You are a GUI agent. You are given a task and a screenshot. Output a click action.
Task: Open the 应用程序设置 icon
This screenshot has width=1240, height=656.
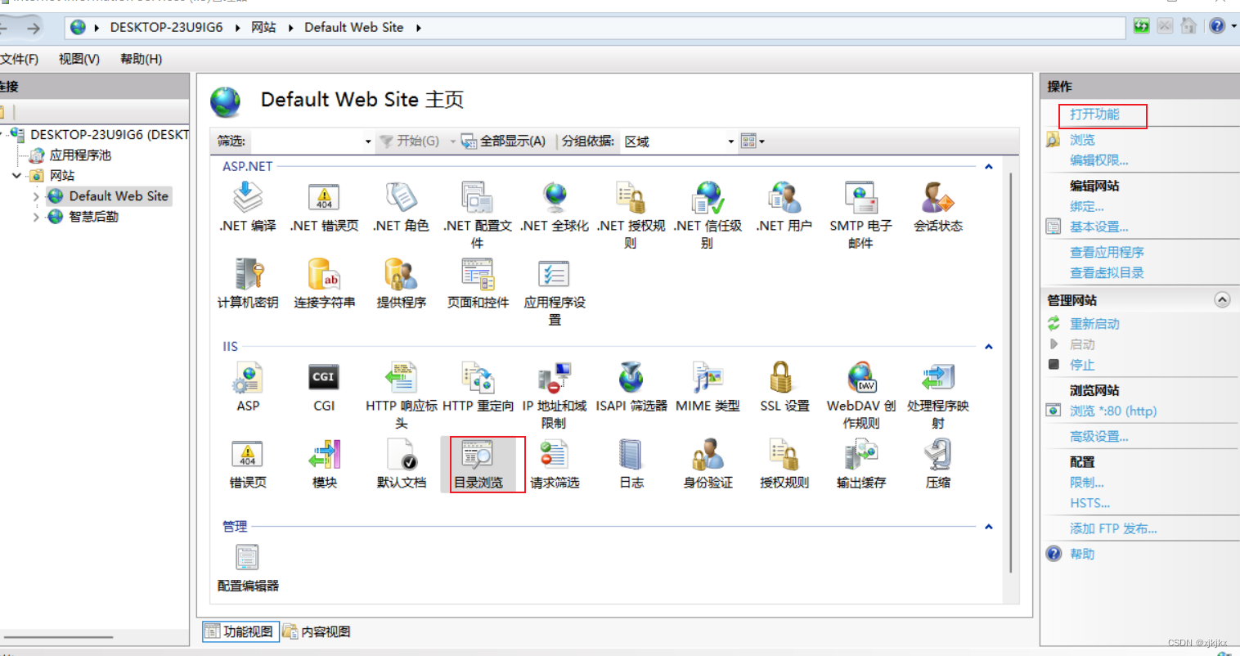pyautogui.click(x=555, y=274)
